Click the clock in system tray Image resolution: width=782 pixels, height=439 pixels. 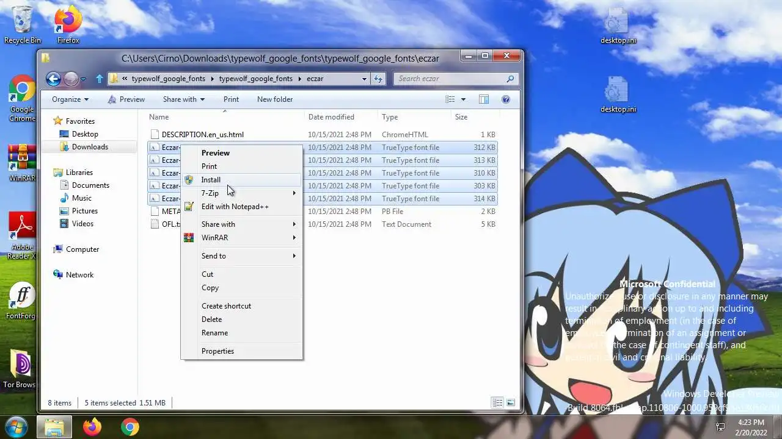tap(750, 427)
